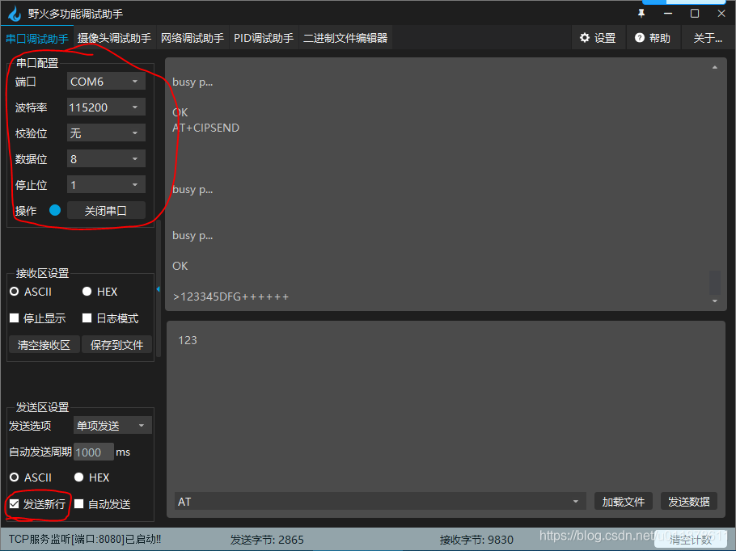Viewport: 736px width, 551px height.
Task: Click 发送字节: 2865 status text
Action: (267, 540)
